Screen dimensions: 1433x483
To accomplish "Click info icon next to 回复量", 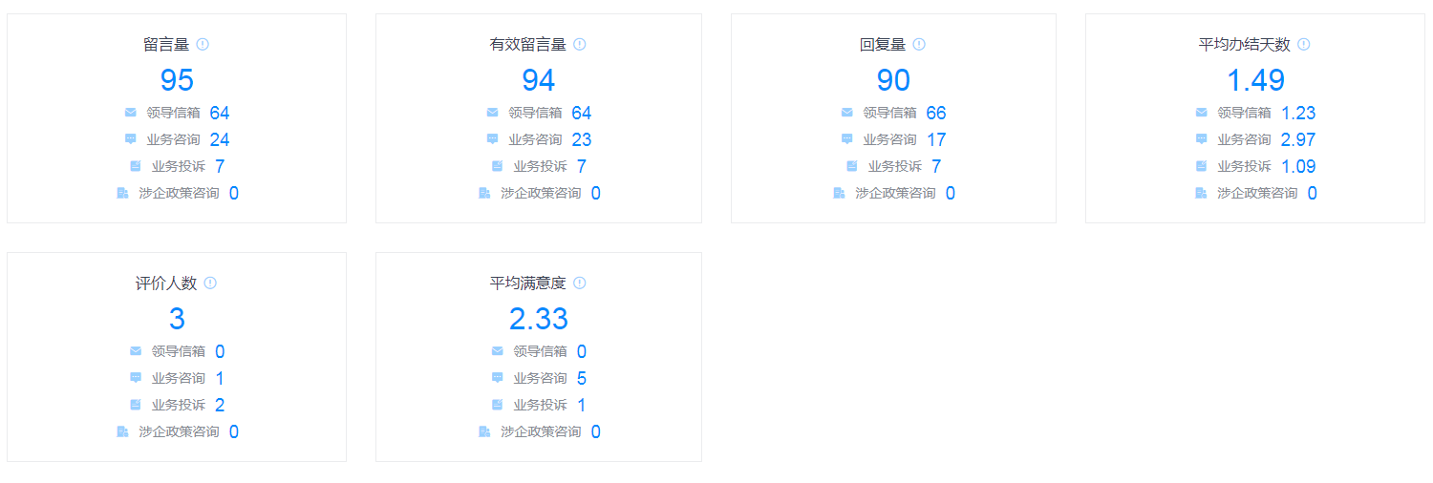I will [919, 44].
